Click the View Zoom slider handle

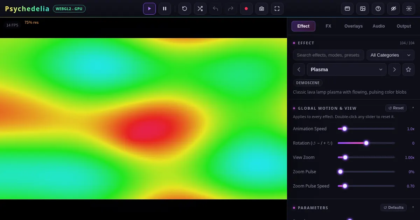[x=345, y=157]
